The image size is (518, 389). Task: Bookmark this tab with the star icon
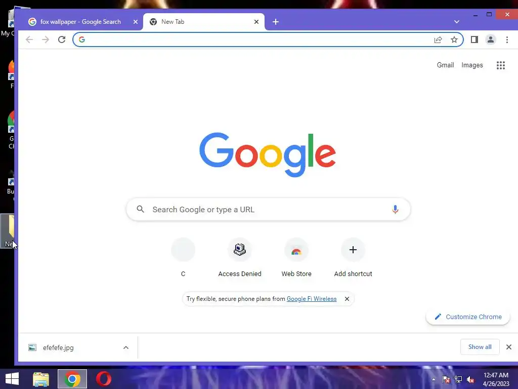tap(454, 40)
